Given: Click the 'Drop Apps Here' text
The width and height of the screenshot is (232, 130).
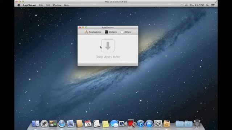Looking at the screenshot, I should pyautogui.click(x=108, y=57).
